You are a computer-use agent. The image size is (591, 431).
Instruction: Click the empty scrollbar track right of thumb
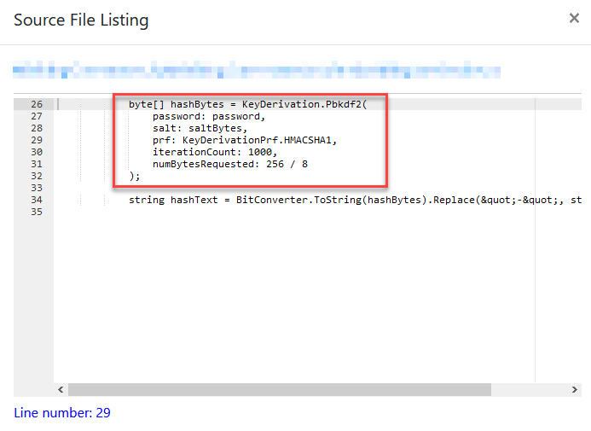click(529, 389)
